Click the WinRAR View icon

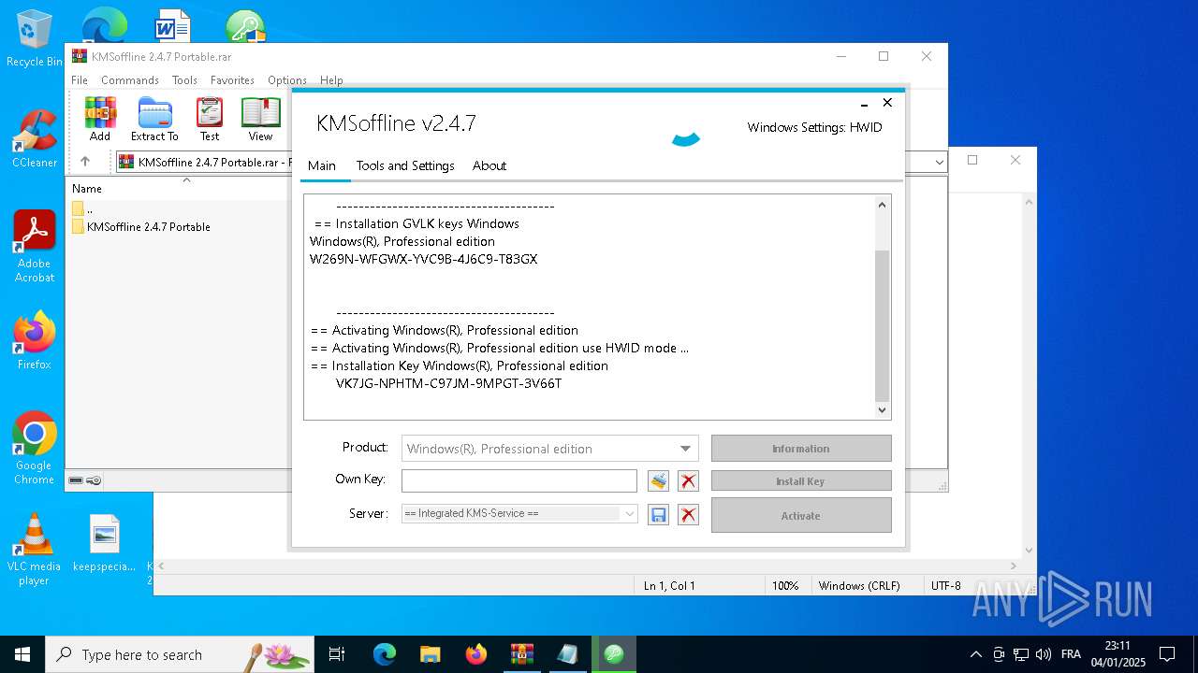pos(260,120)
